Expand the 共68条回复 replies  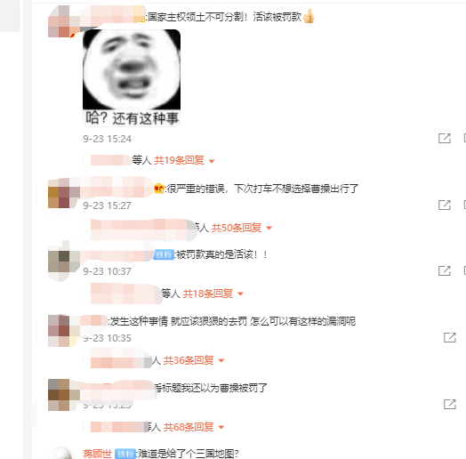pos(194,427)
